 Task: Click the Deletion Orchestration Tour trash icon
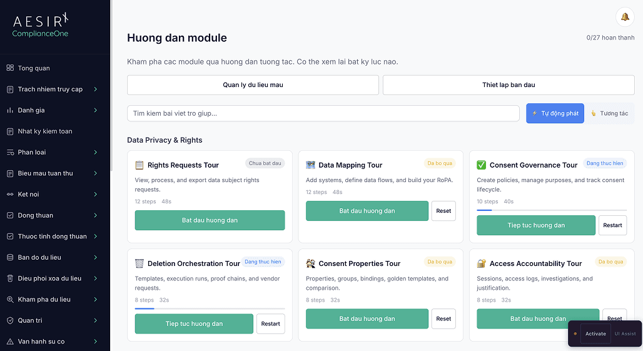(x=139, y=263)
